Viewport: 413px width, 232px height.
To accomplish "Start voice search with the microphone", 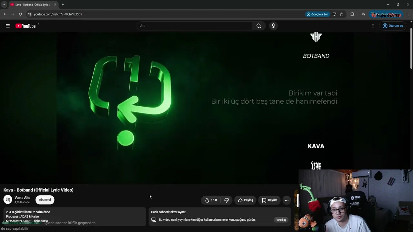I will [x=273, y=26].
